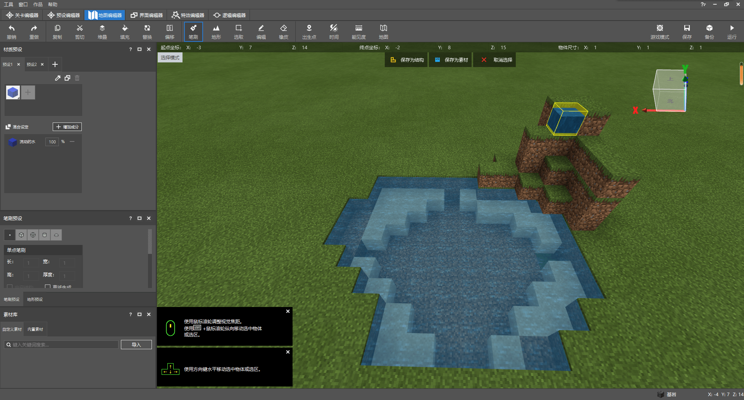Close the mouse-wheel hint popup

[x=288, y=311]
